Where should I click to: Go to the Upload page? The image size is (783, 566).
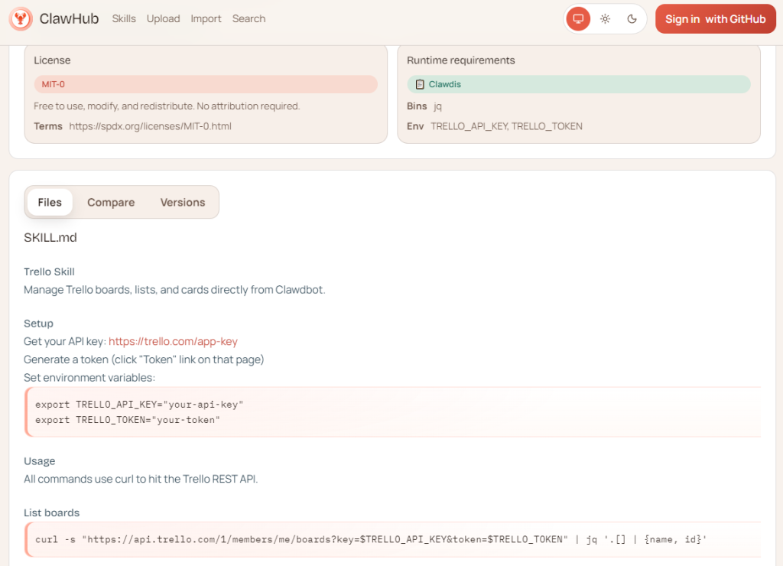pos(163,19)
